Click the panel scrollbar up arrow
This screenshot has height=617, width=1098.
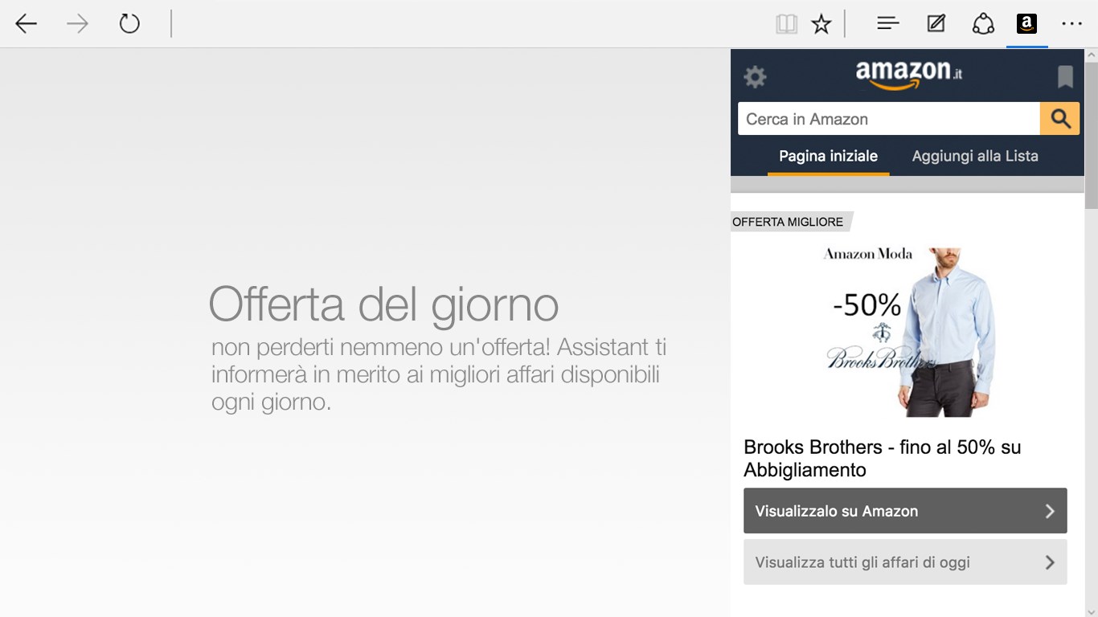[x=1091, y=55]
